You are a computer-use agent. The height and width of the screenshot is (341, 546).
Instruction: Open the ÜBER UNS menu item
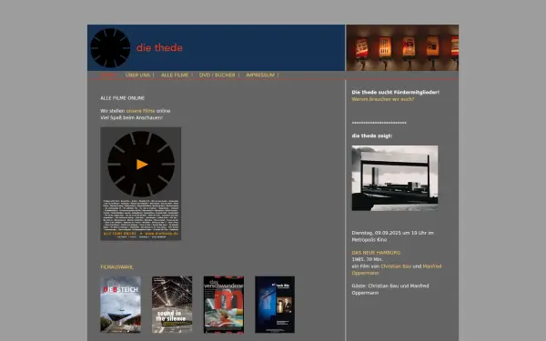tap(137, 75)
